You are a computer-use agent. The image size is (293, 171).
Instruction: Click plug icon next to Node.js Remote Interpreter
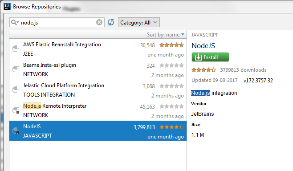tap(16, 110)
